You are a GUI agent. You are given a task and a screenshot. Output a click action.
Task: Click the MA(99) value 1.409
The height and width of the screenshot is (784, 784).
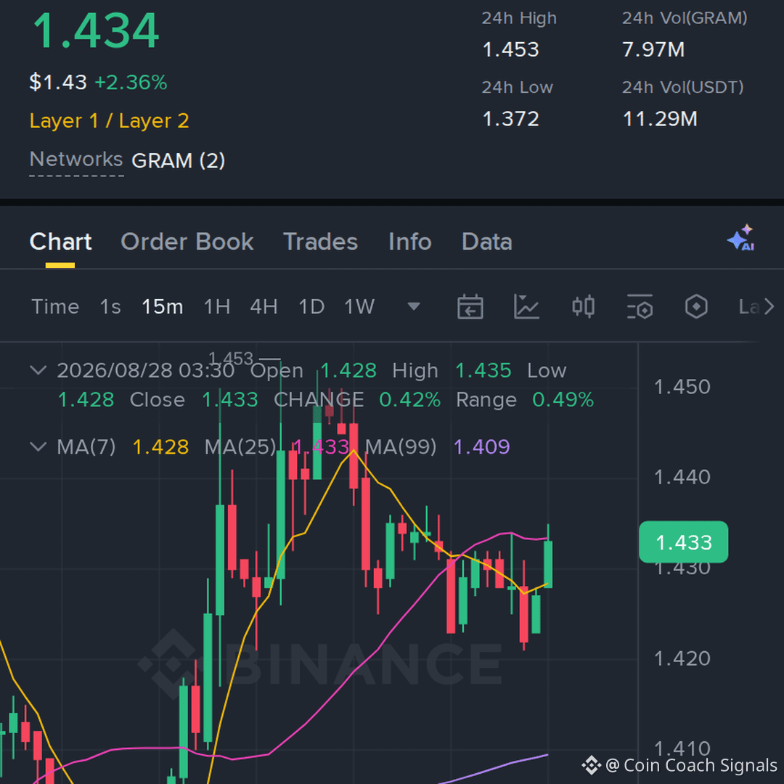point(481,447)
